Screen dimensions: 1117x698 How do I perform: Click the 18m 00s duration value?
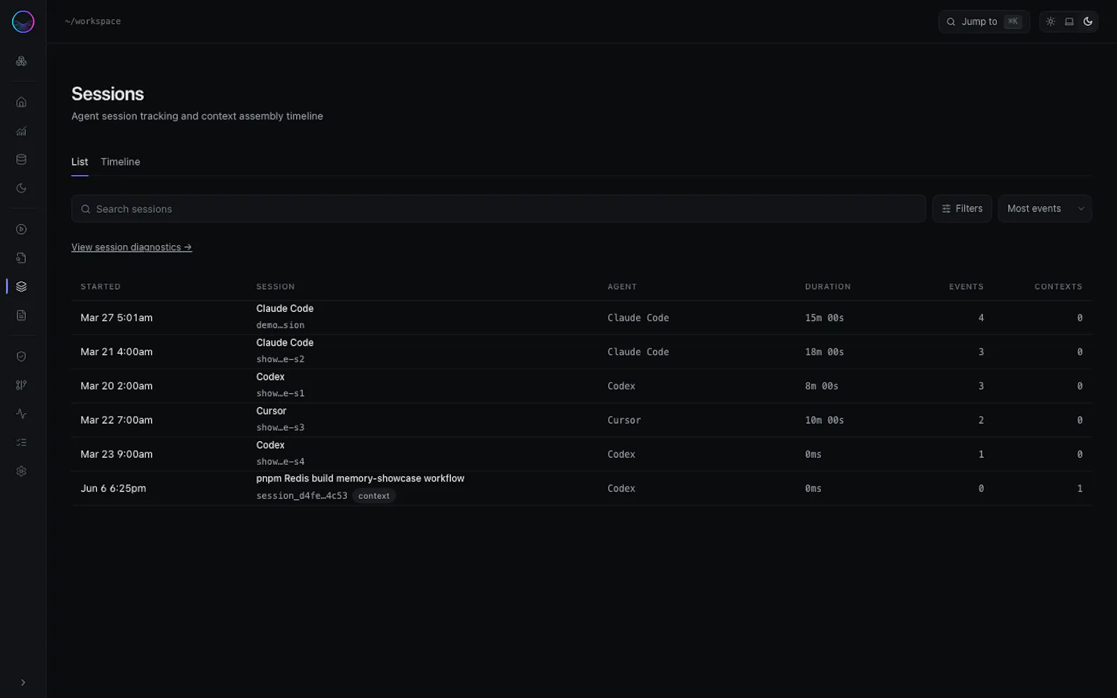click(x=824, y=352)
